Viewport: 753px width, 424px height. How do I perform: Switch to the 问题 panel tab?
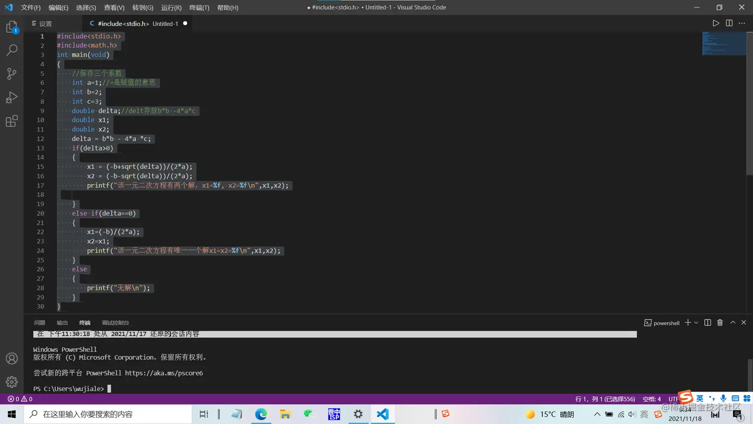click(x=40, y=323)
